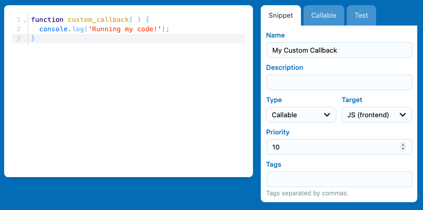Screen dimensions: 423x210
Task: Click line number 3 in the gutter
Action: click(x=18, y=39)
